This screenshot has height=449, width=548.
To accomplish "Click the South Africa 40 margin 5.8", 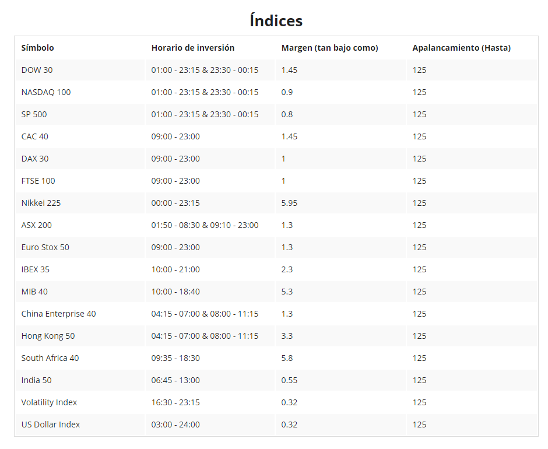I will (287, 358).
